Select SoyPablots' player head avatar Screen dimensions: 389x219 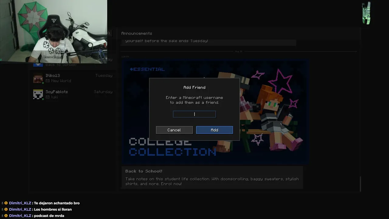point(38,94)
